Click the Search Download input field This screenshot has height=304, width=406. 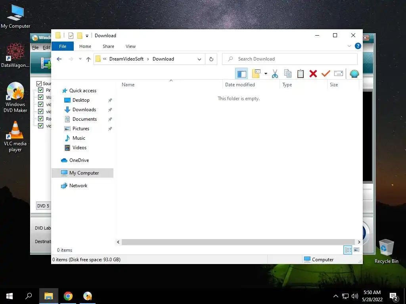point(290,59)
